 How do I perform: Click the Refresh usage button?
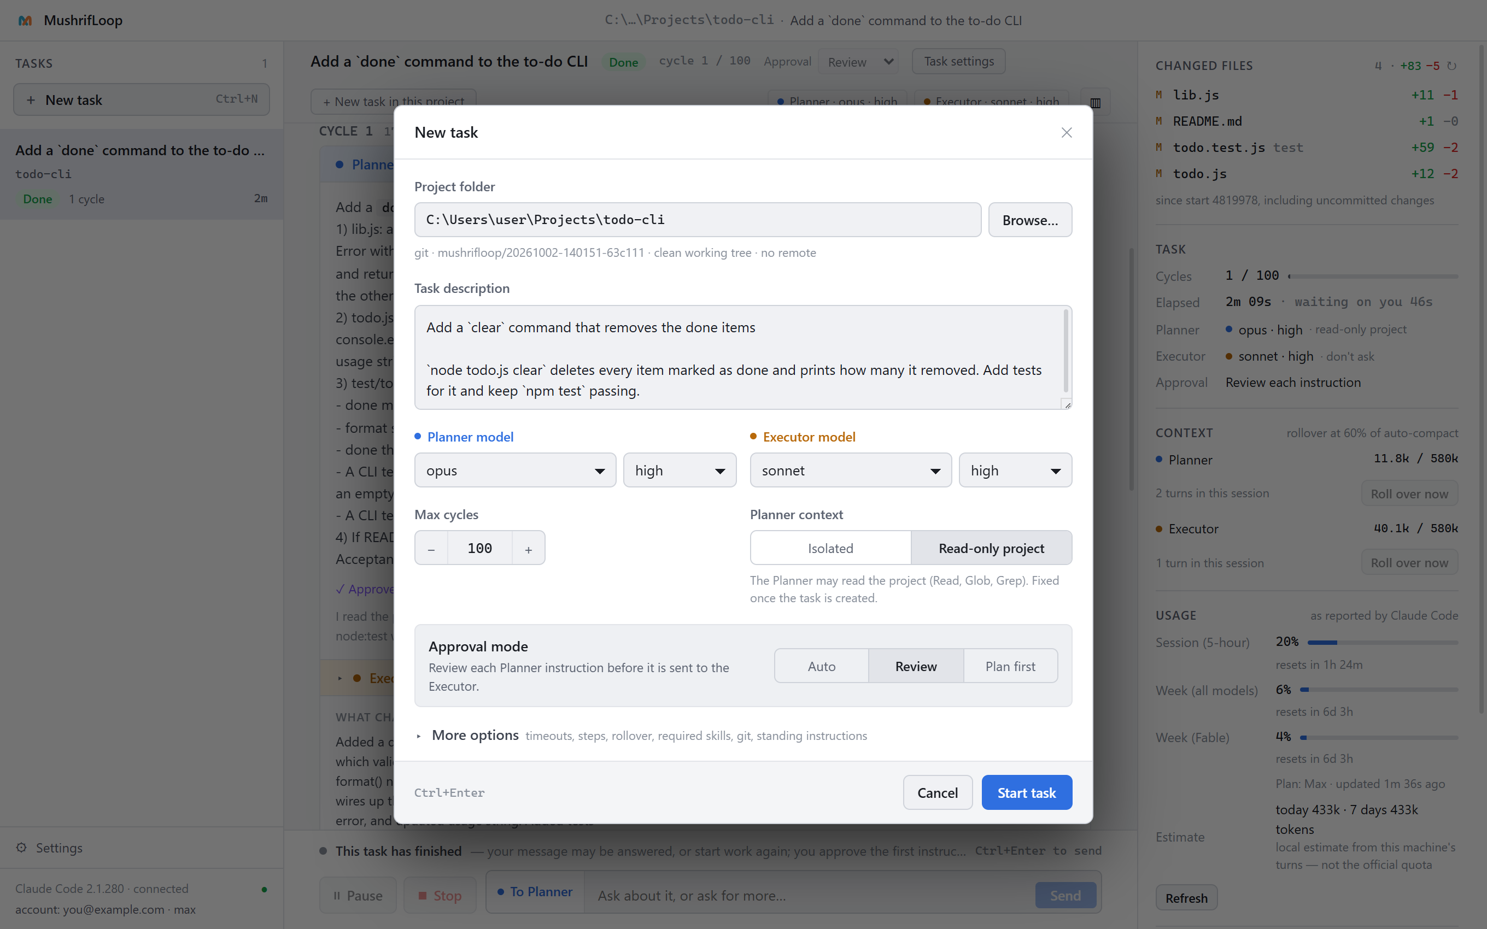(1186, 898)
